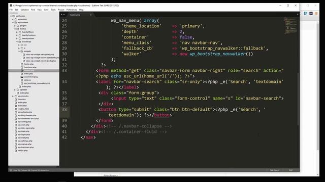This screenshot has width=325, height=182.
Task: Open the Help menu
Action: click(81, 10)
